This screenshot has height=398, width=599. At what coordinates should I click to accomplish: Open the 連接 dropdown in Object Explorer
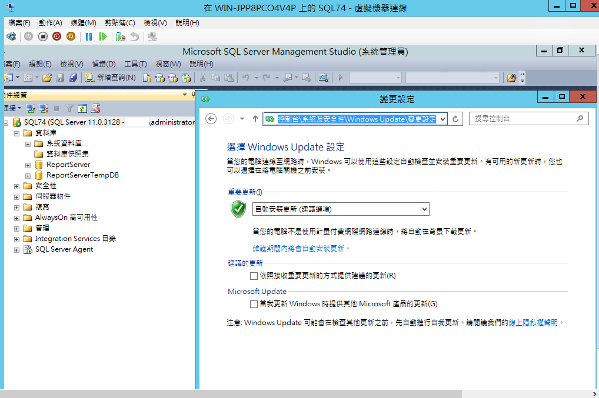click(x=12, y=108)
